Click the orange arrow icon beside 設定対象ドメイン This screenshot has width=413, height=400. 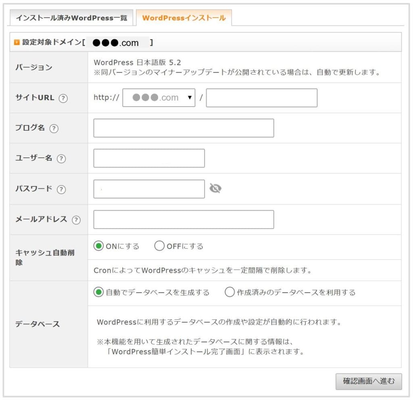pos(17,42)
